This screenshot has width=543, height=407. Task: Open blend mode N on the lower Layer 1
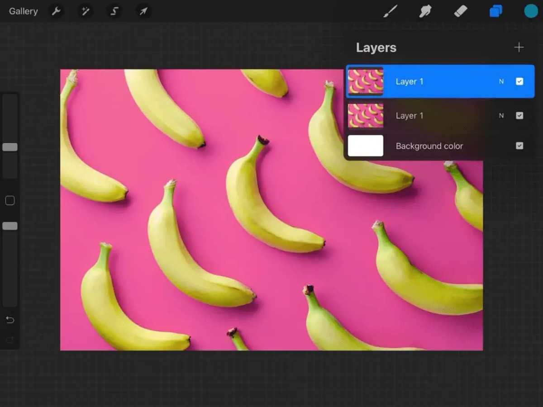point(501,115)
